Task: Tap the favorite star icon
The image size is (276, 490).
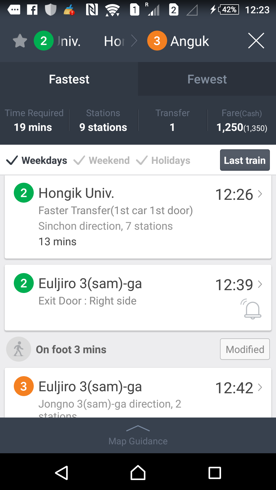Action: pyautogui.click(x=20, y=41)
